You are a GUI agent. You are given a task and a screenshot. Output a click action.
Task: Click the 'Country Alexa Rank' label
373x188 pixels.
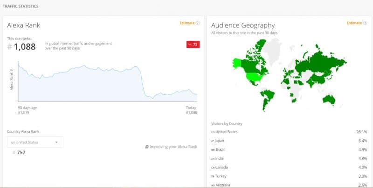(23, 131)
